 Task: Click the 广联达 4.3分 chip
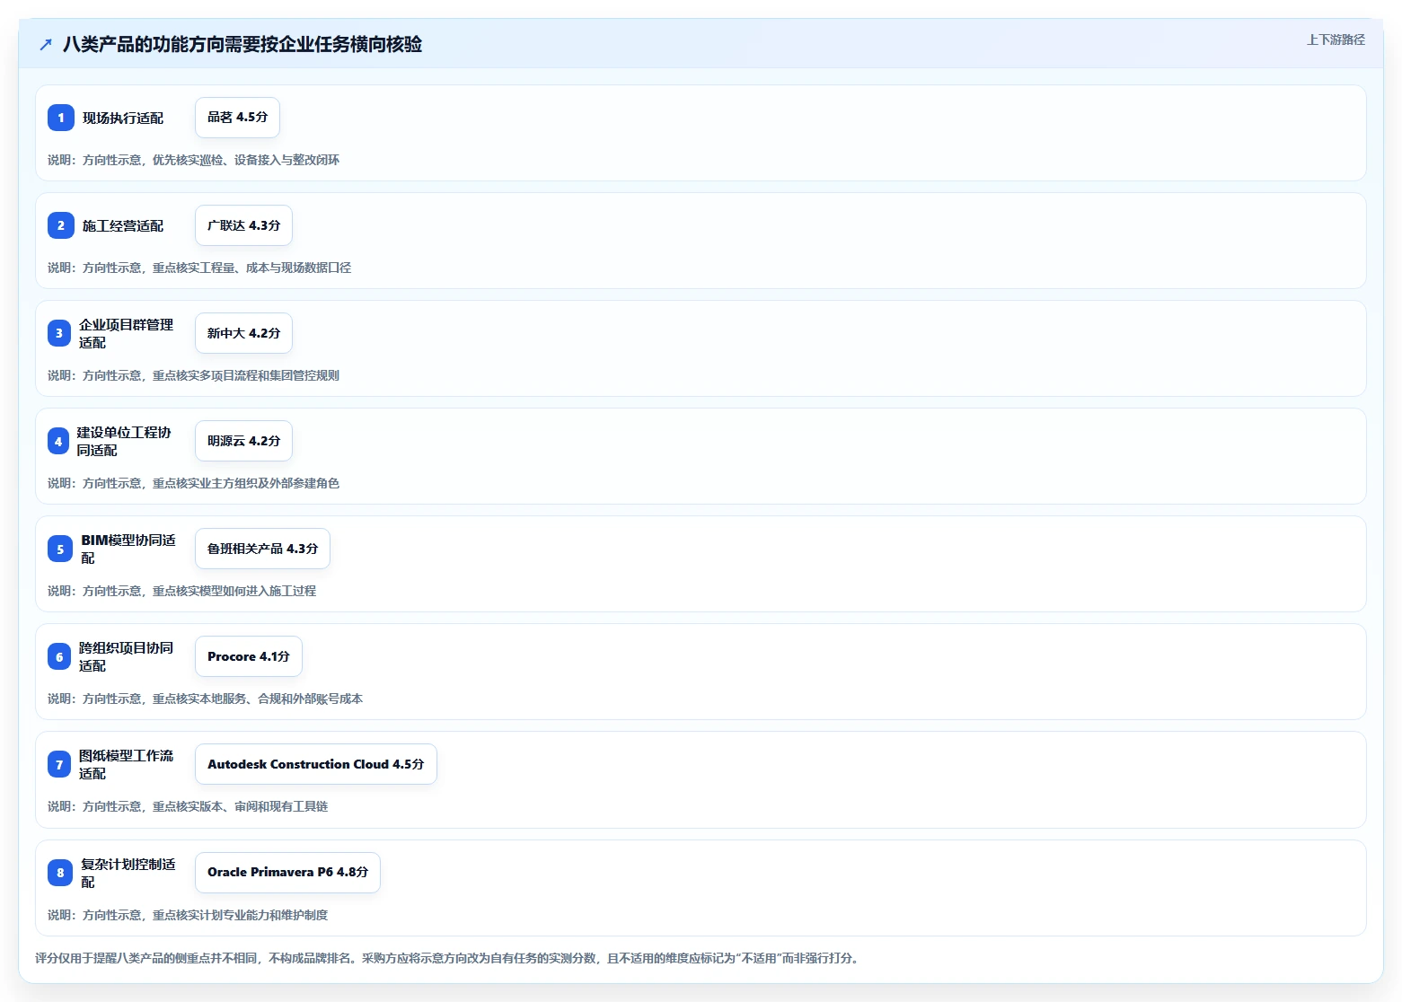point(243,225)
